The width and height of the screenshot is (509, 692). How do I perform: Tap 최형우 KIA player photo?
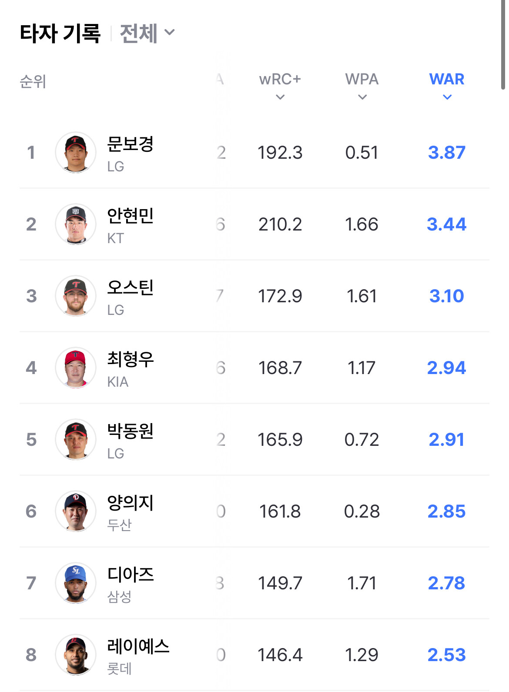click(76, 368)
